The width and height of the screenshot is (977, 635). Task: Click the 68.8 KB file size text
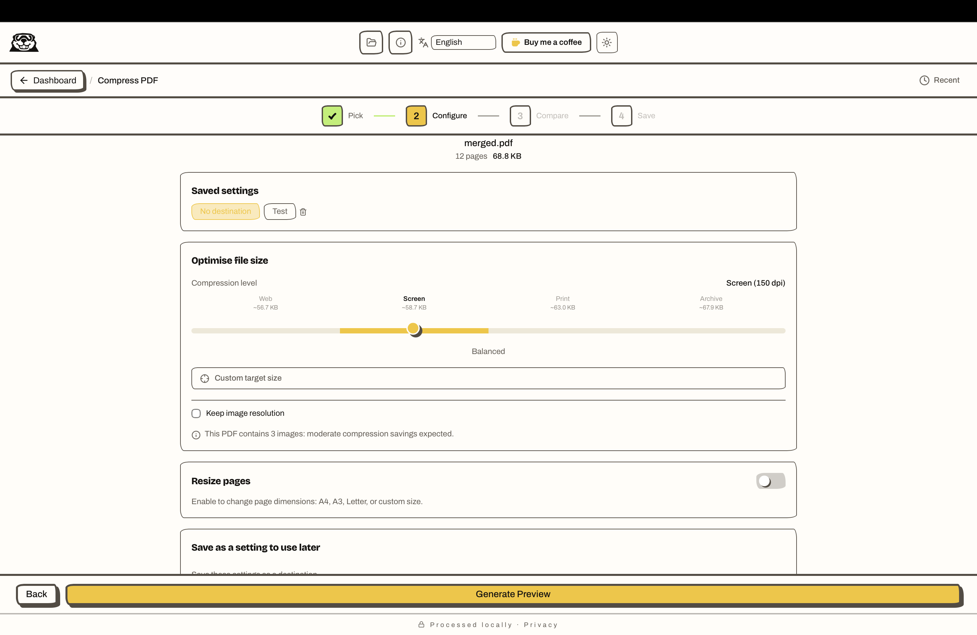pos(506,156)
